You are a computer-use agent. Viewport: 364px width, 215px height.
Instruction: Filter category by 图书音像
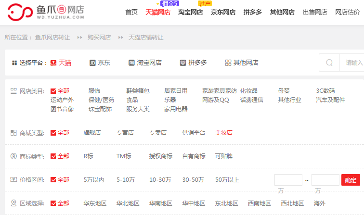point(62,109)
